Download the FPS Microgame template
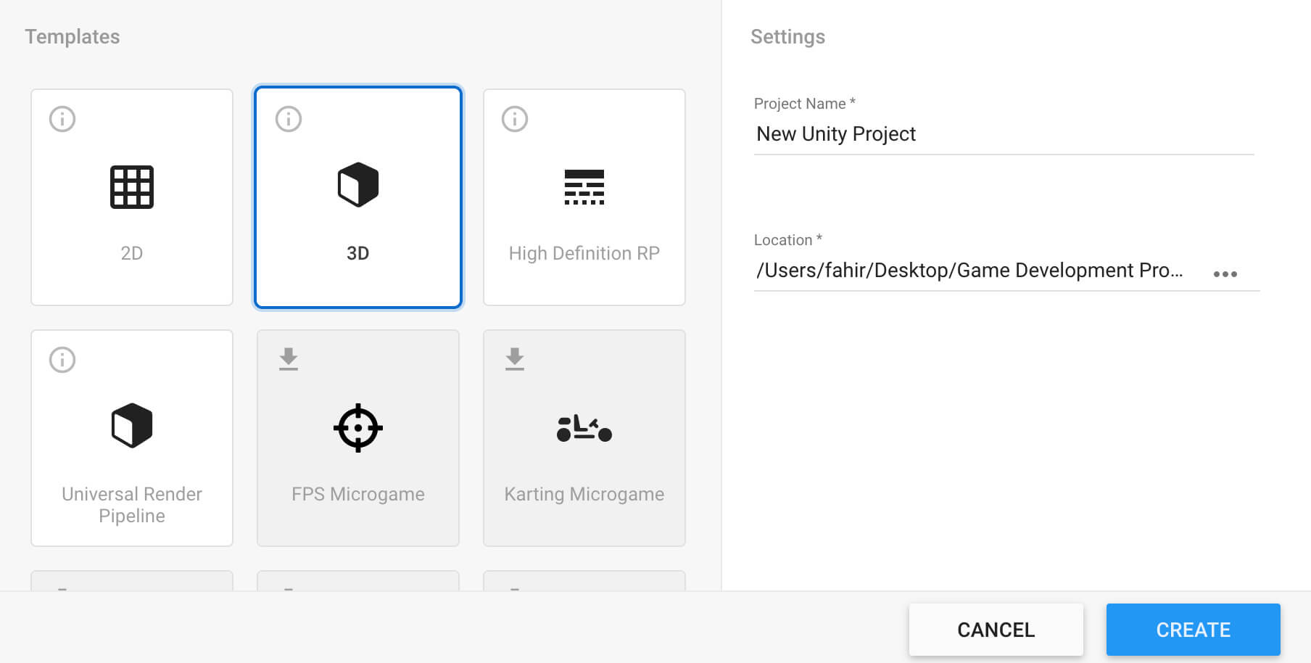 point(289,359)
